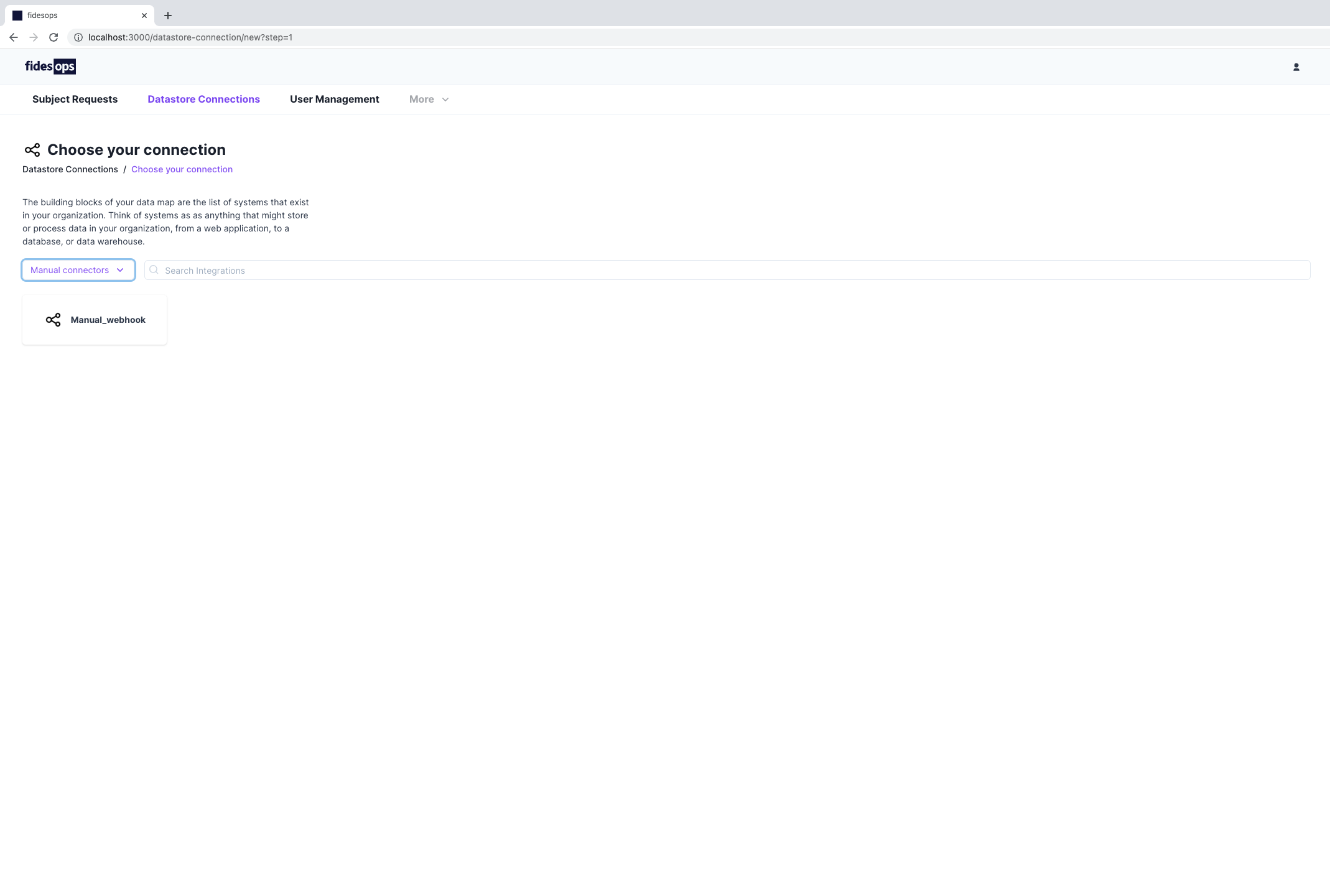Click the browser address bar URL
Viewport: 1330px width, 894px height.
coord(190,37)
